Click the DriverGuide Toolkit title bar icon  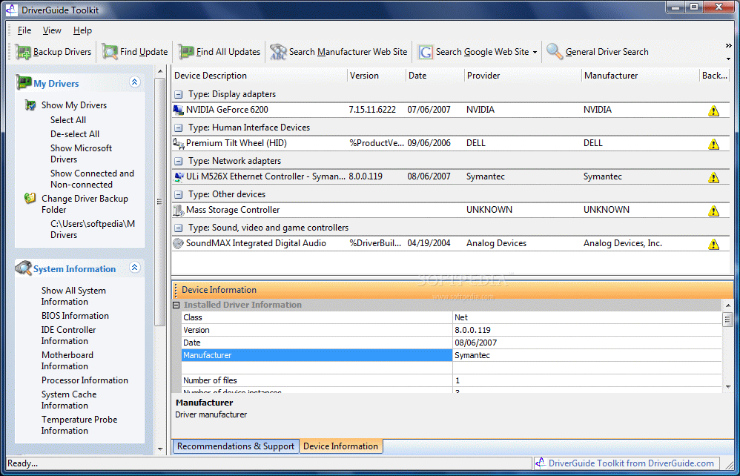pyautogui.click(x=12, y=10)
